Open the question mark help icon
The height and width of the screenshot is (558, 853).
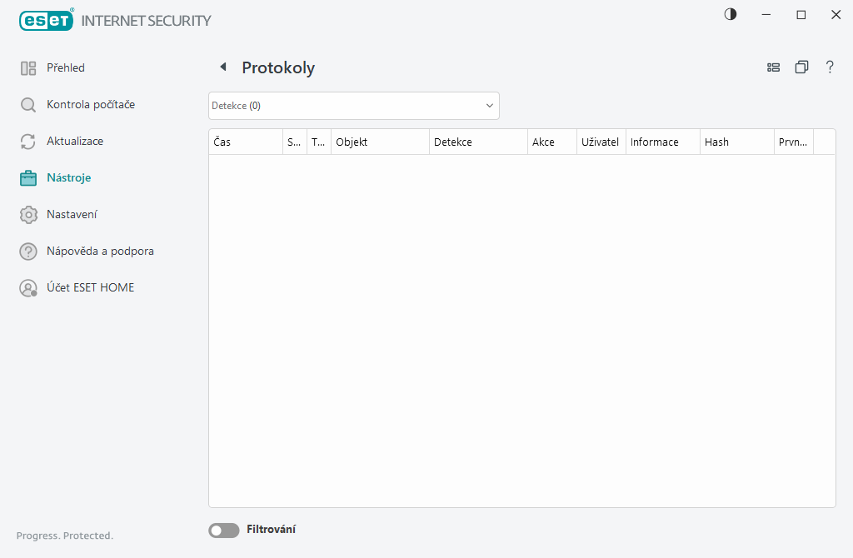pos(830,67)
